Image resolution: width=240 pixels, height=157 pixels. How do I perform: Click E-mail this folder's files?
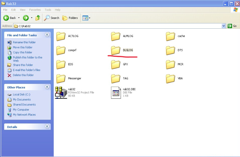(26, 70)
